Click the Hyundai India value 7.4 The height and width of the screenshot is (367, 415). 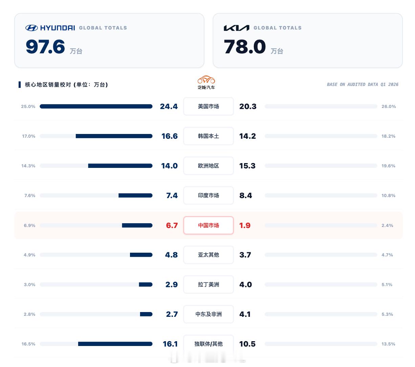click(172, 195)
